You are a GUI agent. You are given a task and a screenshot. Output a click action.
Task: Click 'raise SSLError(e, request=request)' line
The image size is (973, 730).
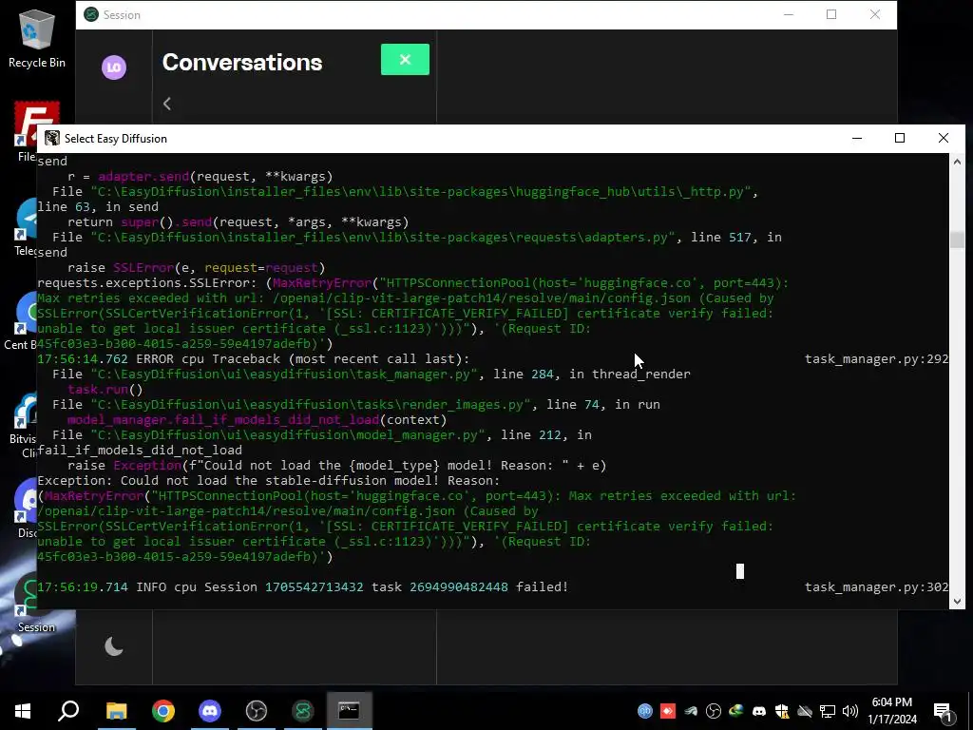196,267
